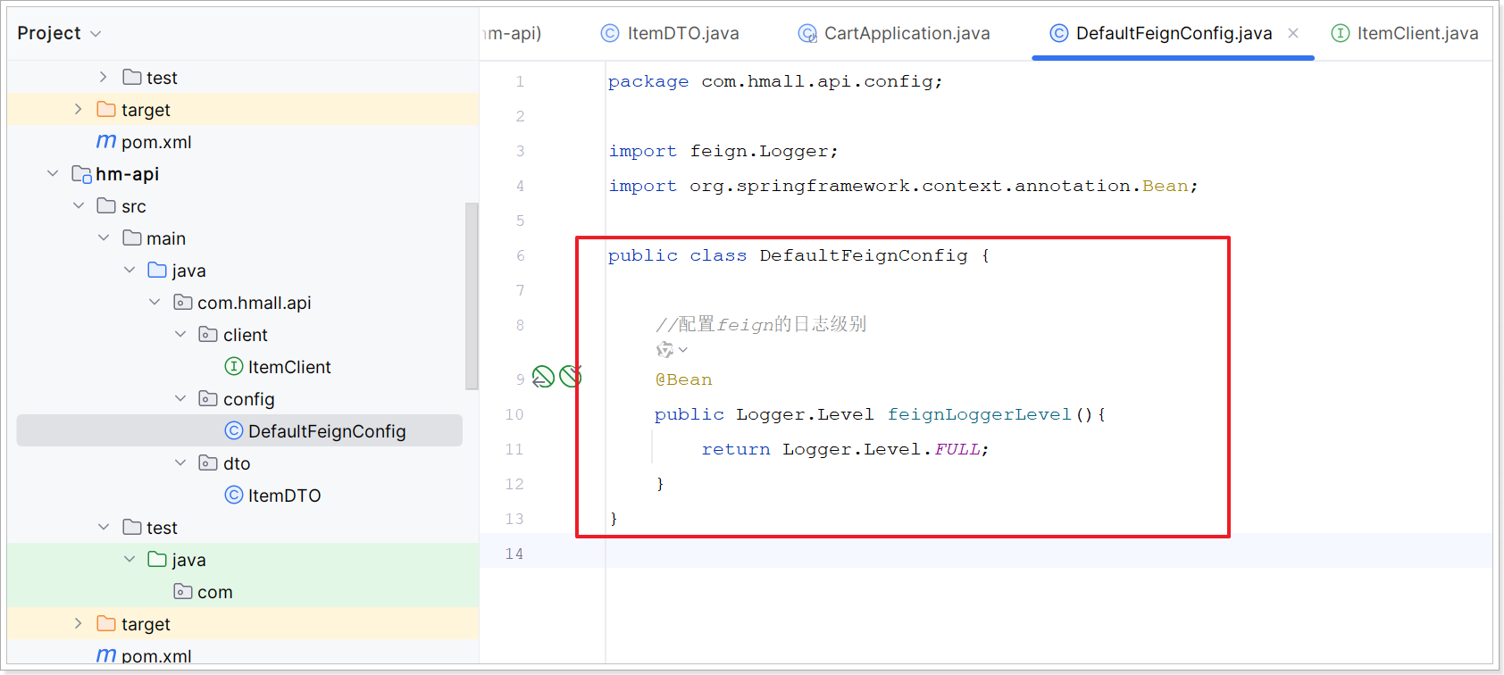The image size is (1504, 675).
Task: Click the client package icon
Action: point(208,335)
